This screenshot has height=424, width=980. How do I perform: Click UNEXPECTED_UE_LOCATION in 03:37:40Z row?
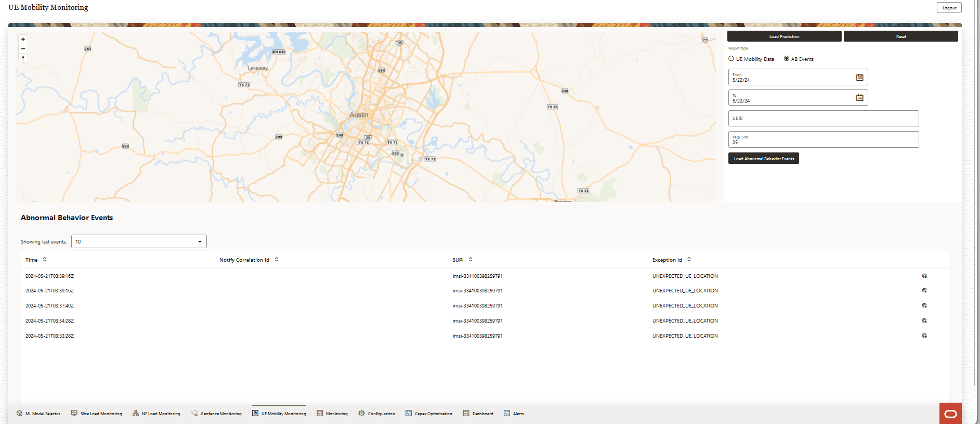(685, 306)
